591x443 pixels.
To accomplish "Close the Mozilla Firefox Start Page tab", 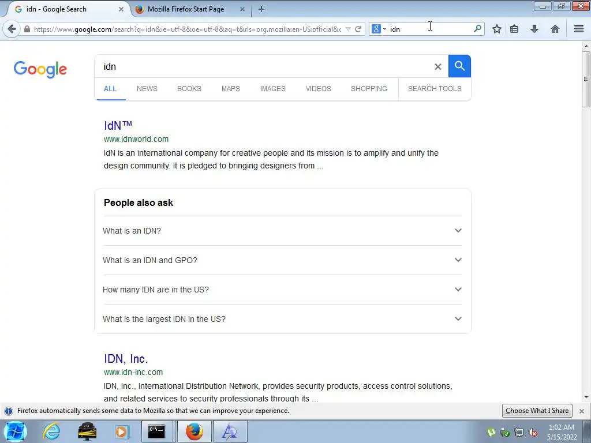I will (242, 9).
